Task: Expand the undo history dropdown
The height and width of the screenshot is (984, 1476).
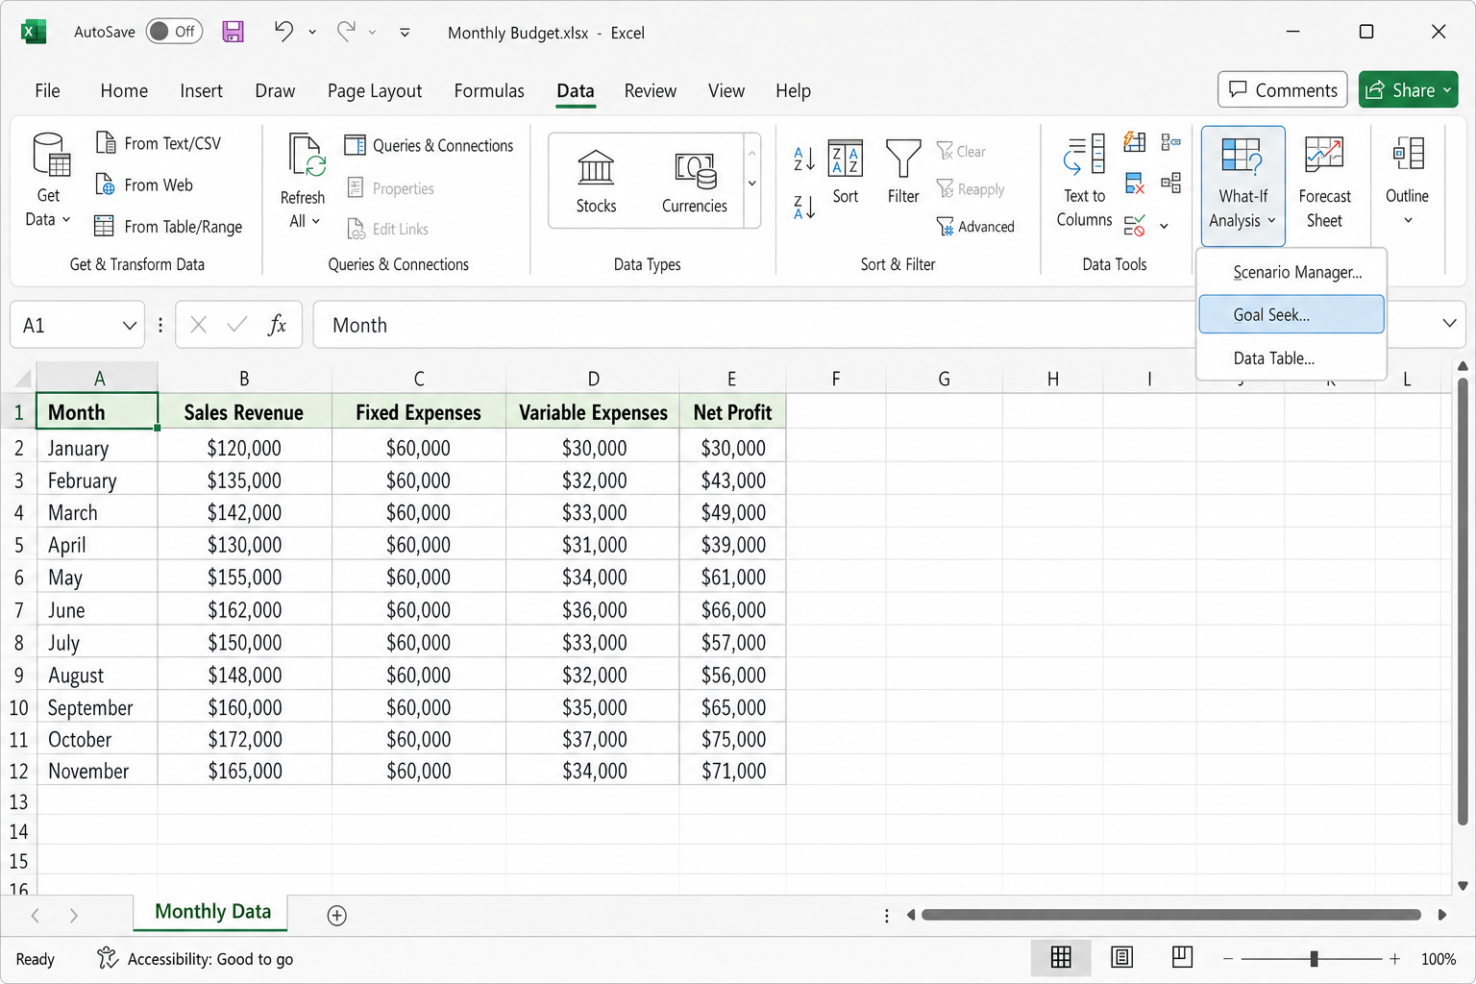Action: [x=312, y=33]
